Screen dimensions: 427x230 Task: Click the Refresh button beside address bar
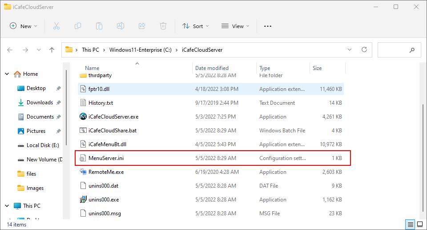pyautogui.click(x=364, y=50)
